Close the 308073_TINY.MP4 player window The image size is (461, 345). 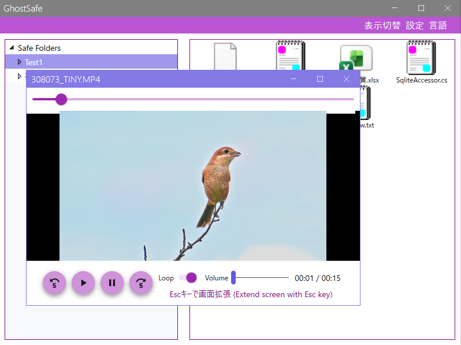coord(347,79)
